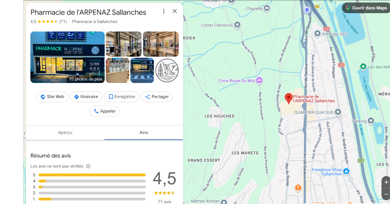The height and width of the screenshot is (204, 390).
Task: Select the Avis tab
Action: [x=144, y=132]
